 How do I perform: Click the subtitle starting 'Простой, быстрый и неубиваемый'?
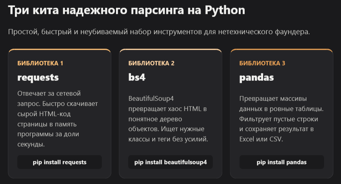click(x=159, y=32)
